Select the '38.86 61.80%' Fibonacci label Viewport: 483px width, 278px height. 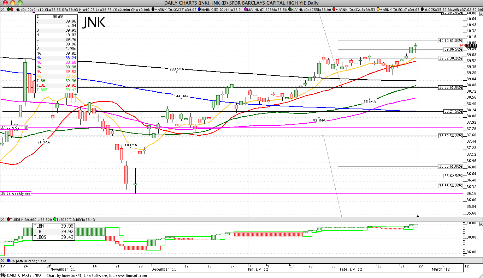coord(450,87)
